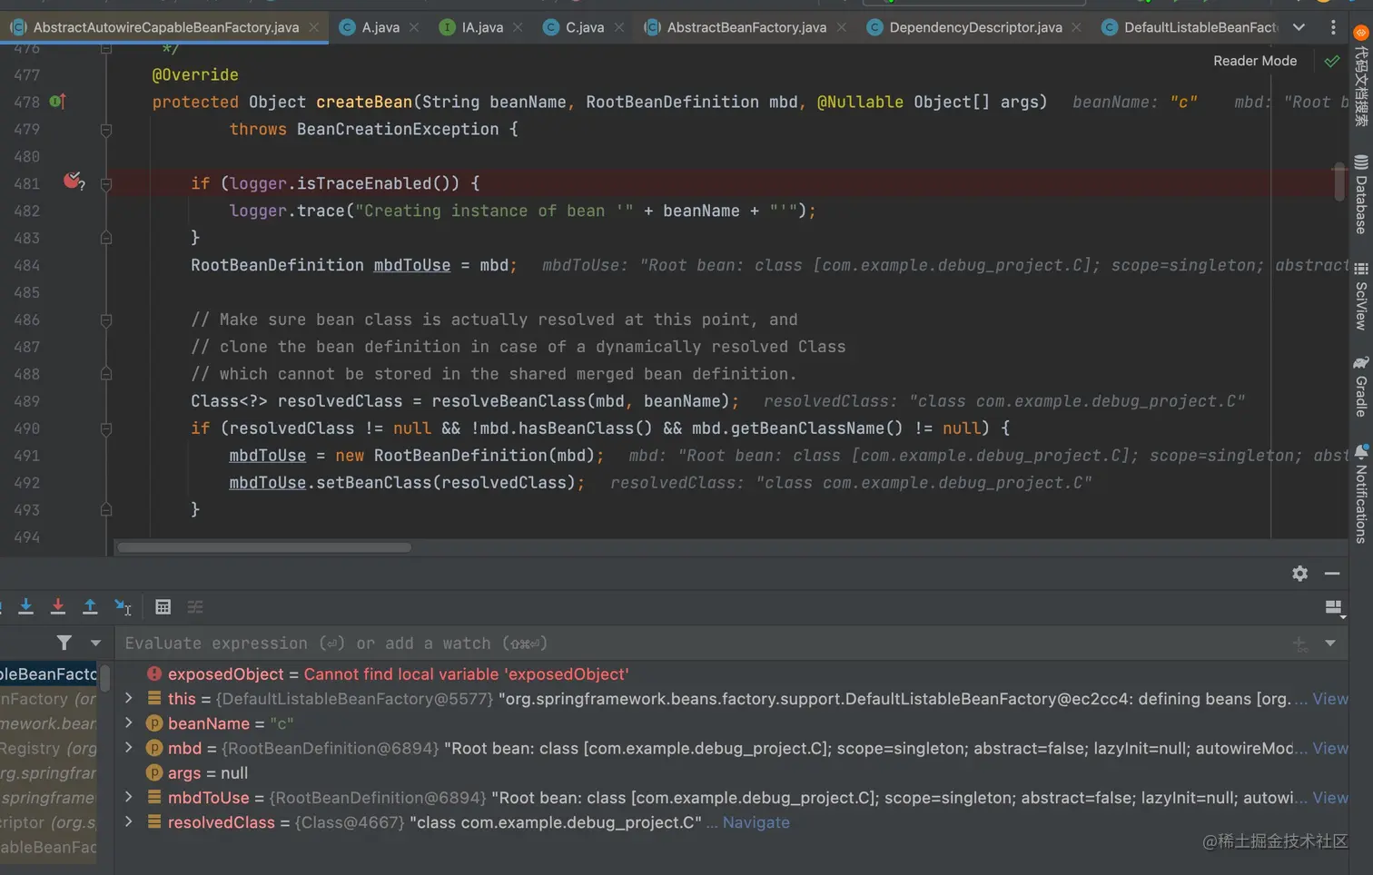This screenshot has width=1373, height=875.
Task: Click the createBean method name
Action: click(364, 102)
